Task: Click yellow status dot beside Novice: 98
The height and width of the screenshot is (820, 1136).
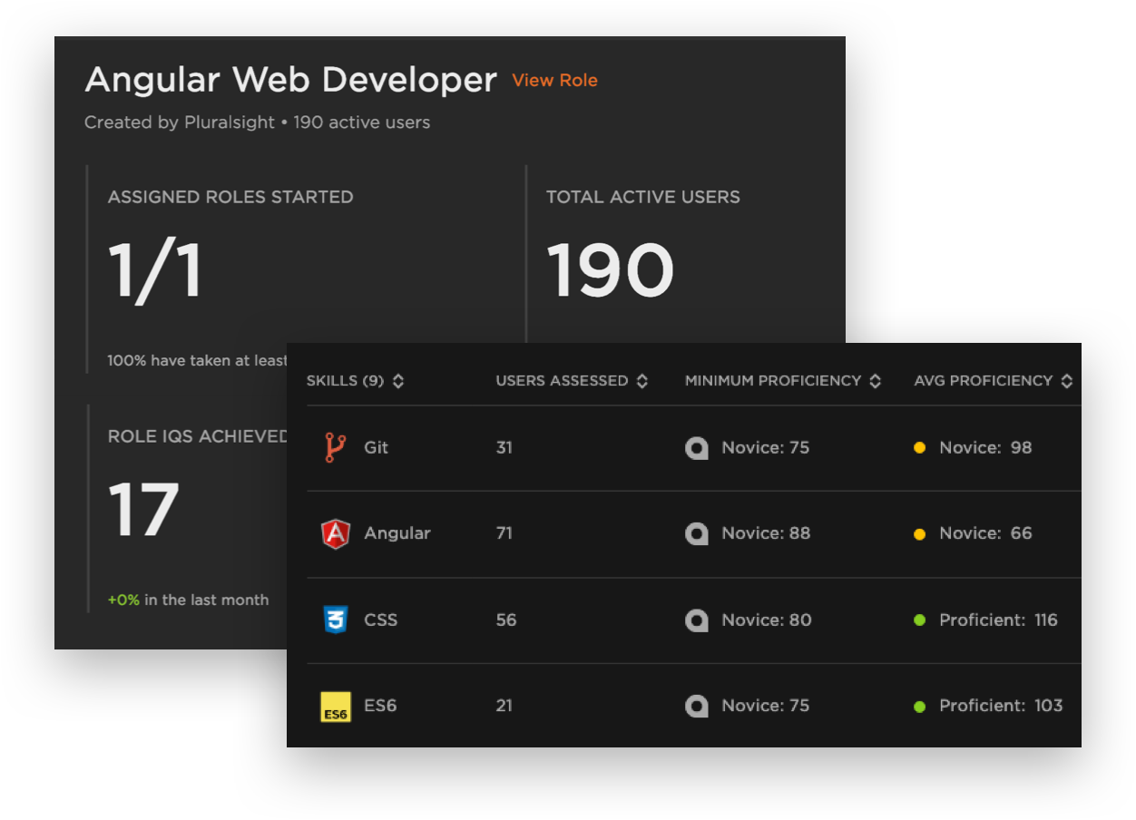Action: 919,448
